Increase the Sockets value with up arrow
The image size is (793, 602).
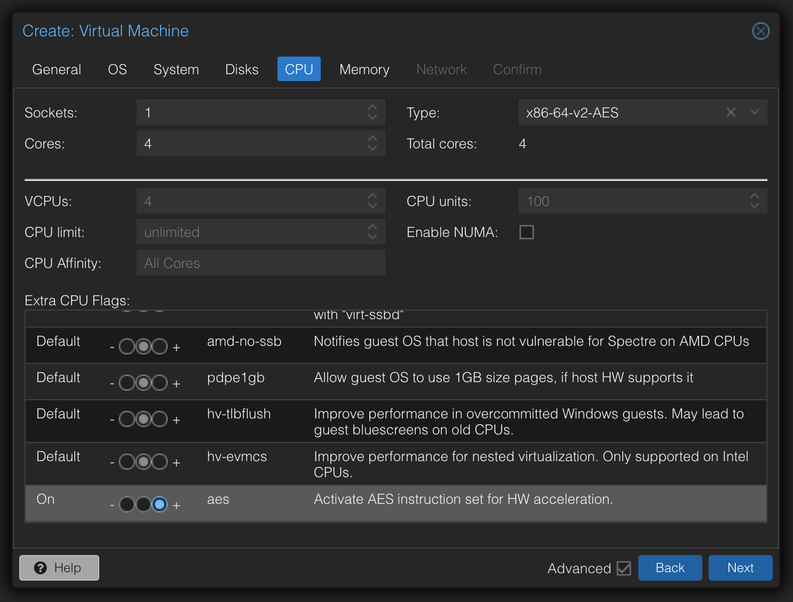(372, 107)
